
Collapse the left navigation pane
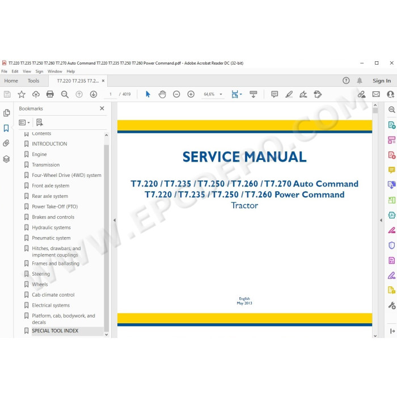(x=115, y=220)
